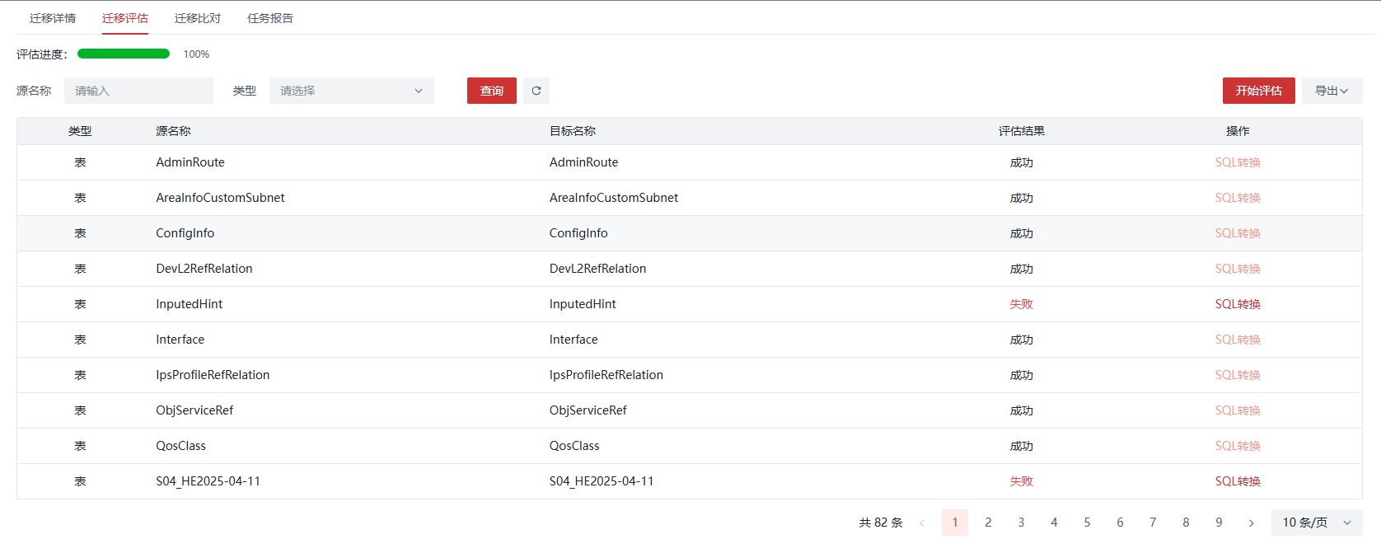Viewport: 1381px width, 553px height.
Task: Go to page 2 in pagination
Action: pyautogui.click(x=988, y=523)
